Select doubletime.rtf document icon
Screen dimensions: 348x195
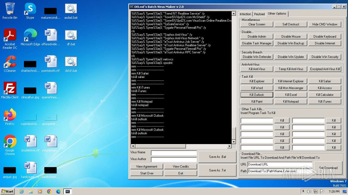pos(30,143)
